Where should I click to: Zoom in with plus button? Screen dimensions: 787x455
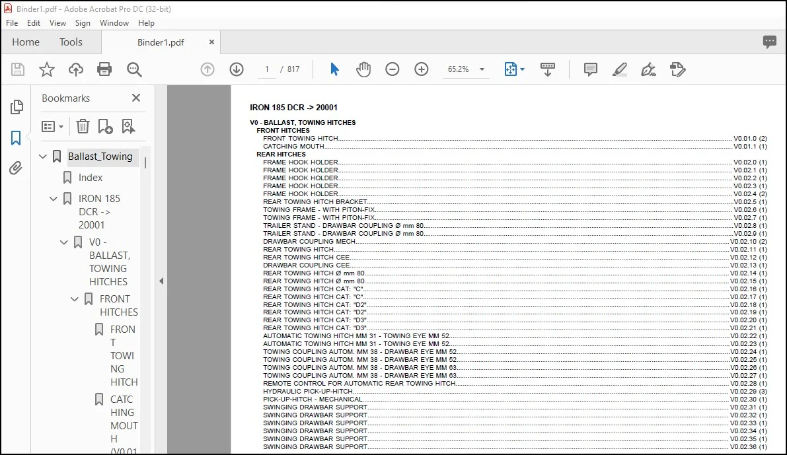coord(422,69)
